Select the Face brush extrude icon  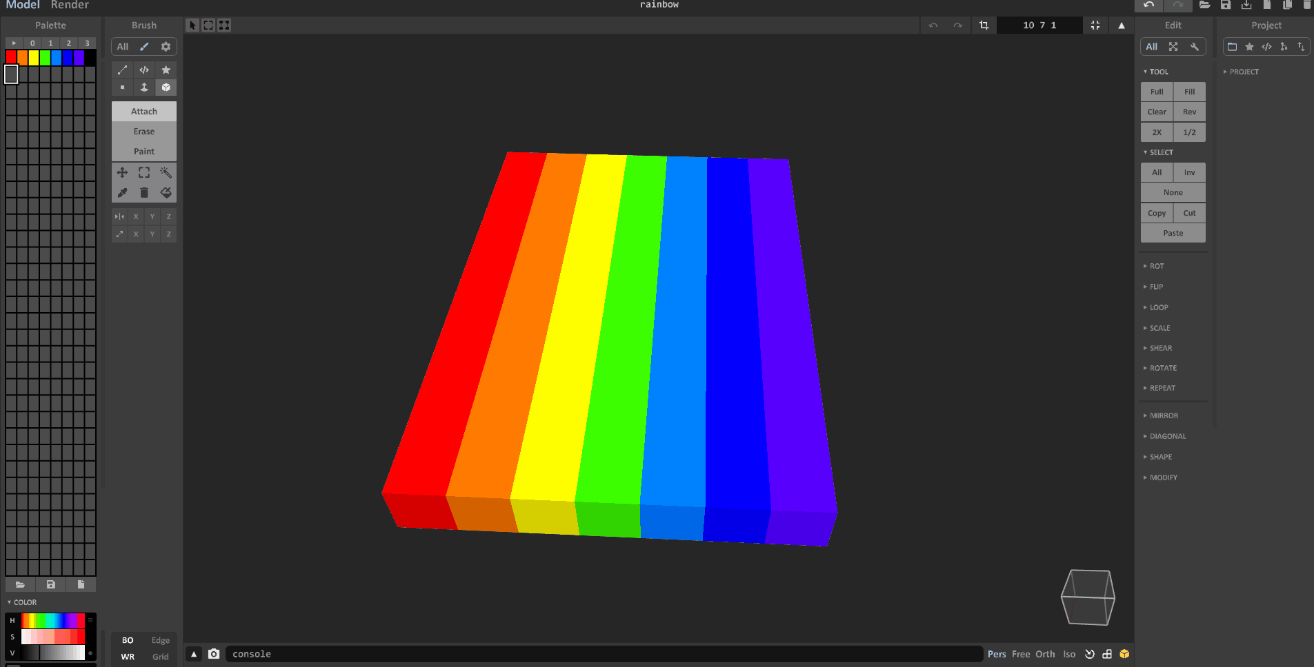coord(144,88)
